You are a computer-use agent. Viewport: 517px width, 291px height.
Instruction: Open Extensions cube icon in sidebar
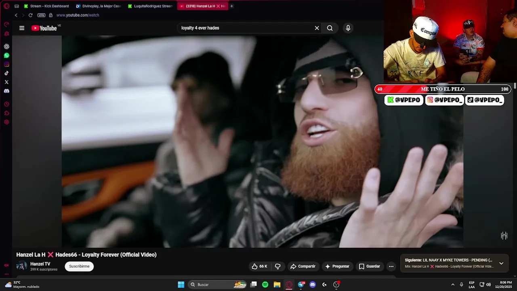tap(6, 113)
